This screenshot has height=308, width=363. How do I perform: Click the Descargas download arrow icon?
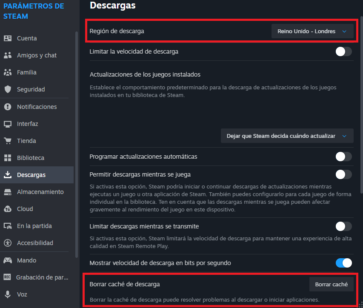pyautogui.click(x=8, y=175)
